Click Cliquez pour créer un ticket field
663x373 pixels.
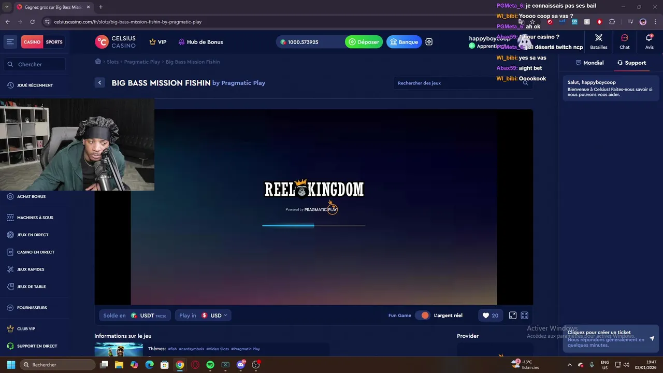click(610, 339)
